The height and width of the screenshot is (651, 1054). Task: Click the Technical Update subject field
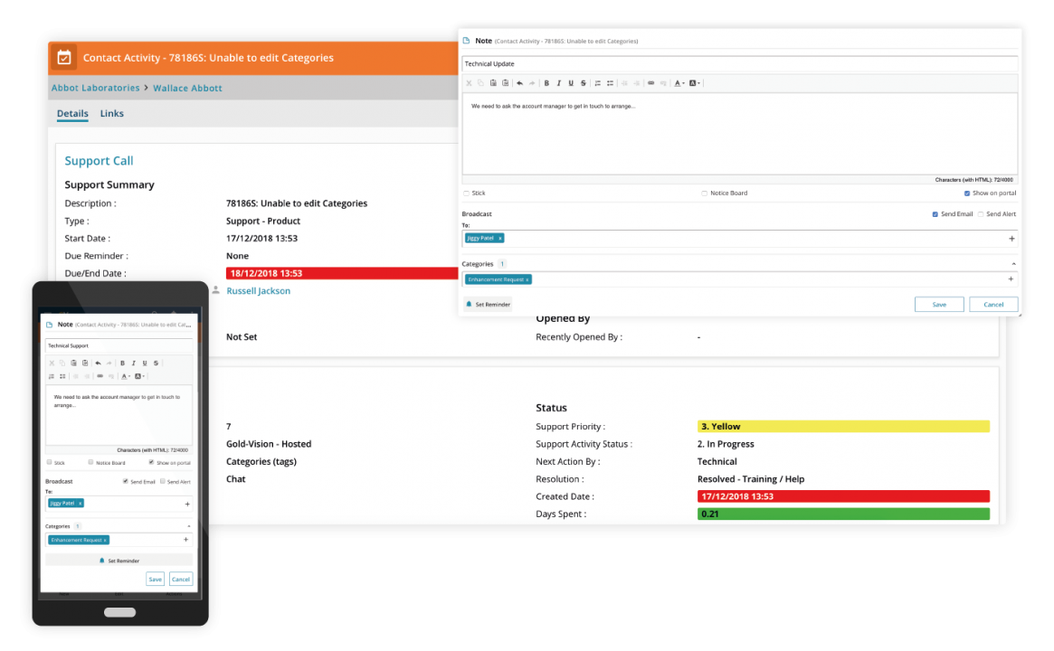coord(633,63)
